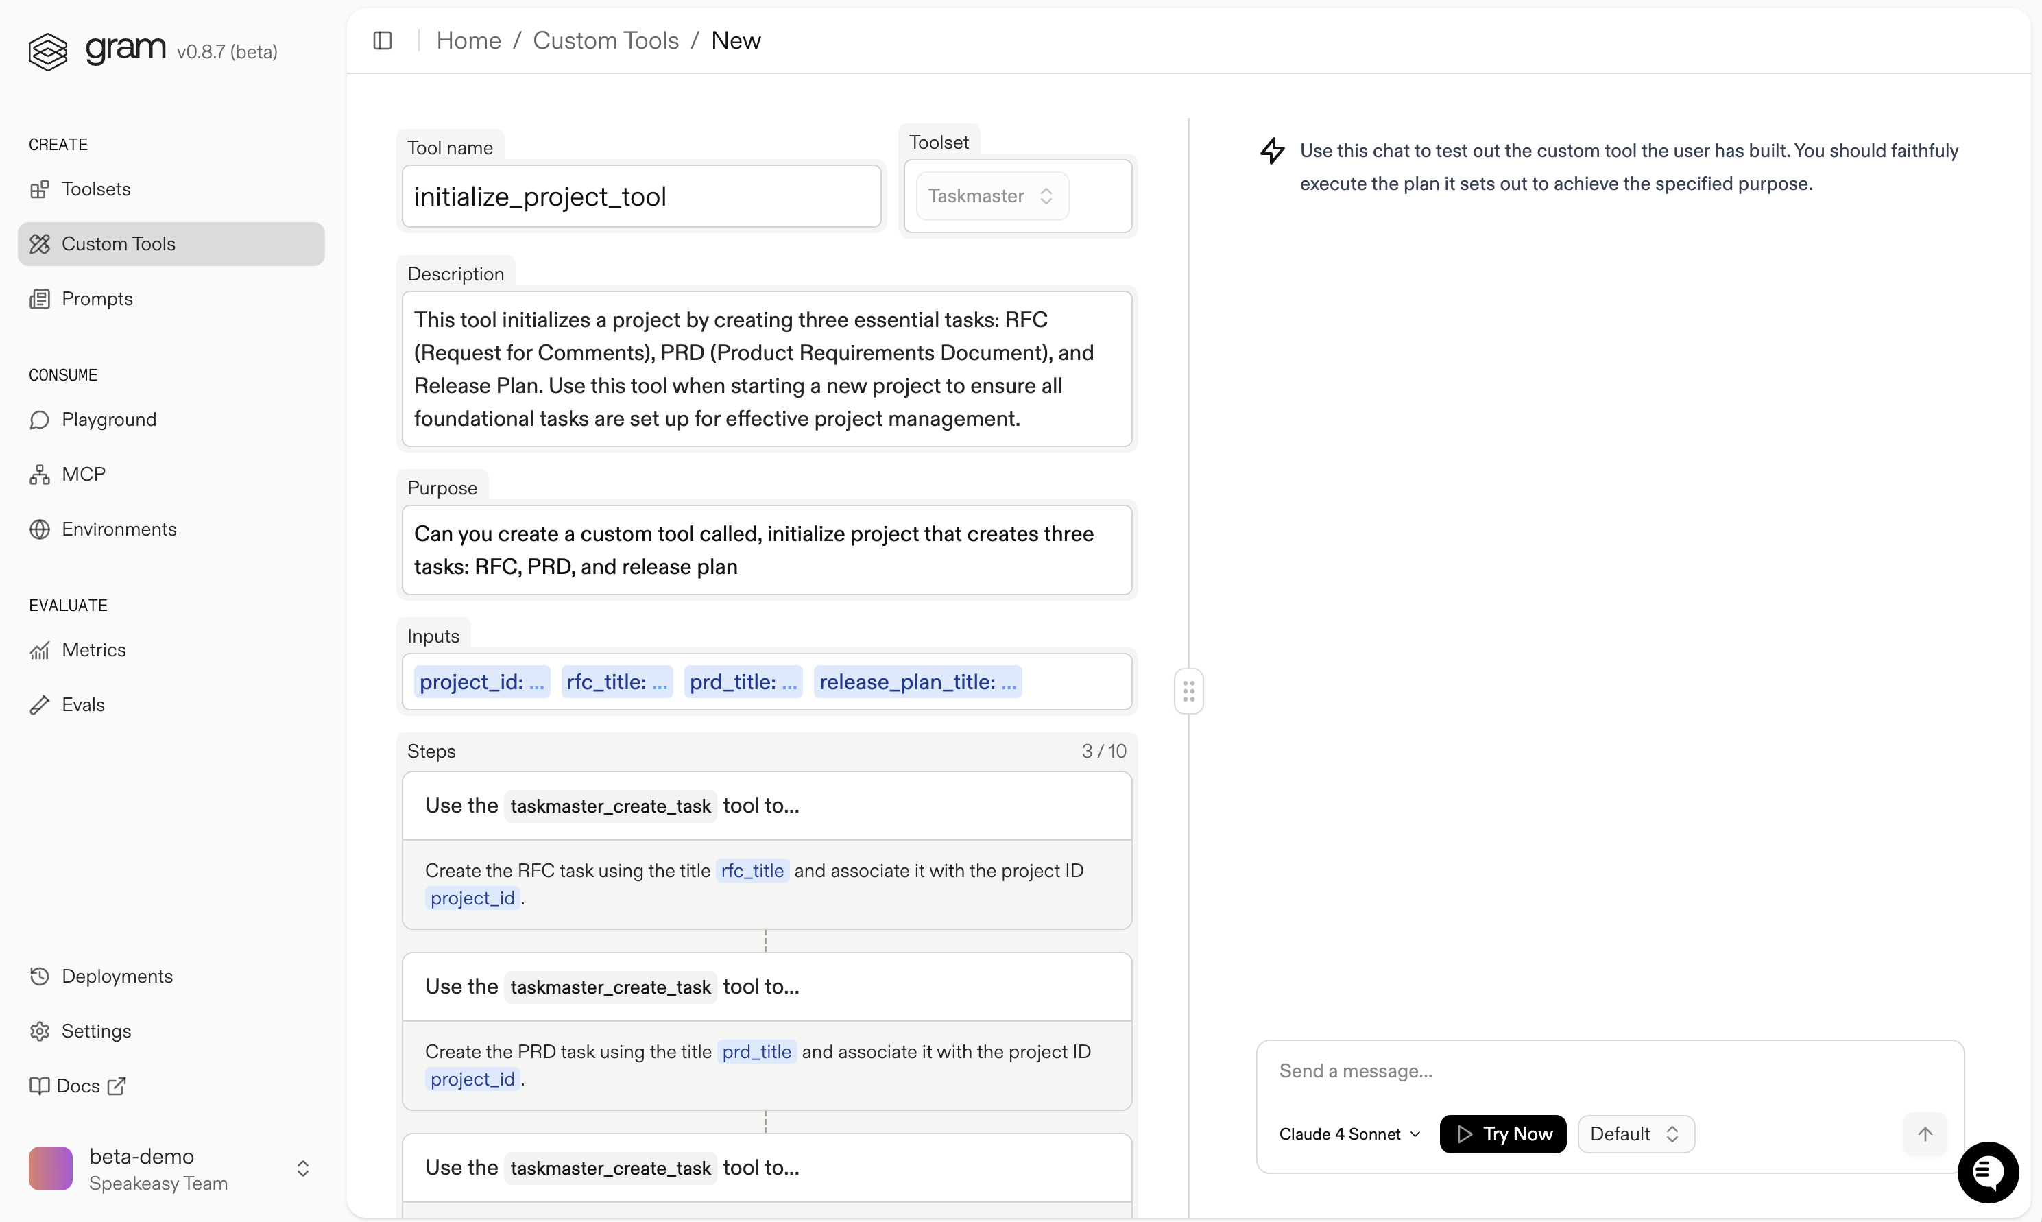Image resolution: width=2042 pixels, height=1222 pixels.
Task: Open the support chat bubble
Action: tap(1987, 1171)
